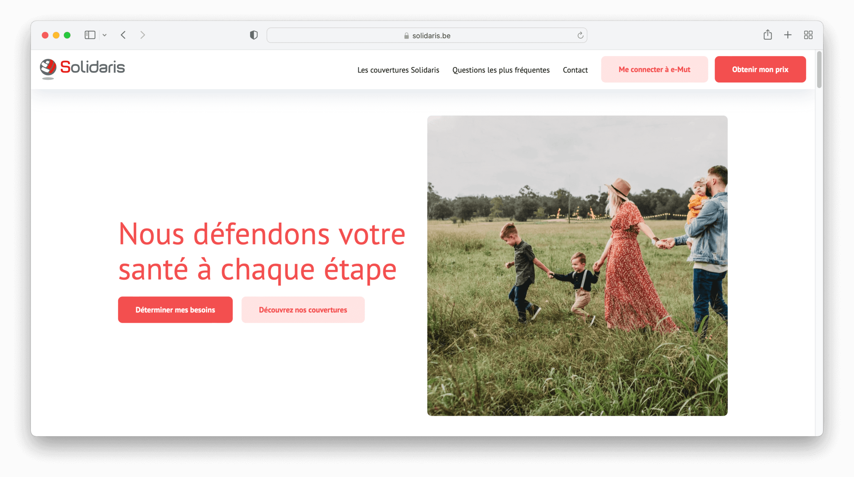Maximize the window with the green button
The width and height of the screenshot is (854, 477).
click(67, 35)
